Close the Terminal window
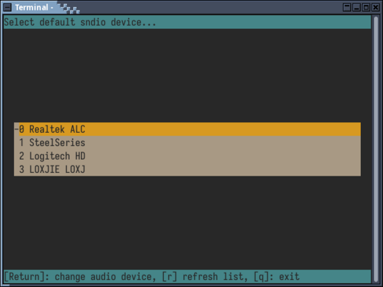This screenshot has height=287, width=383. pyautogui.click(x=375, y=8)
